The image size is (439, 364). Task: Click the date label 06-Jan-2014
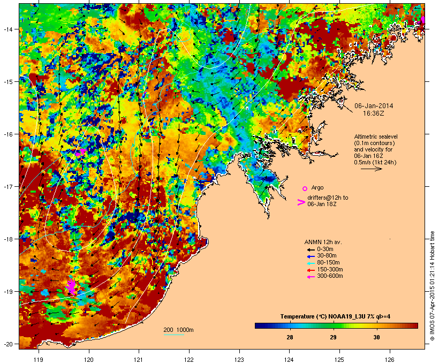click(374, 106)
